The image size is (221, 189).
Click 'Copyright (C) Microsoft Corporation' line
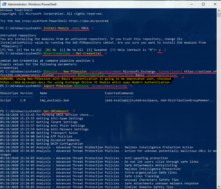tap(52, 14)
